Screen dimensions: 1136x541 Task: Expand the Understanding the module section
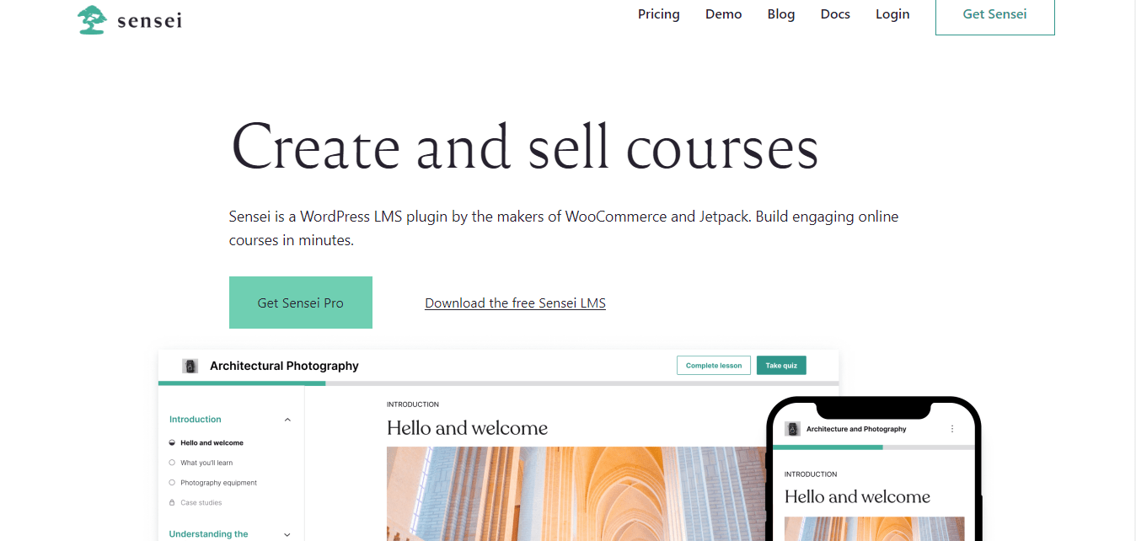287,533
